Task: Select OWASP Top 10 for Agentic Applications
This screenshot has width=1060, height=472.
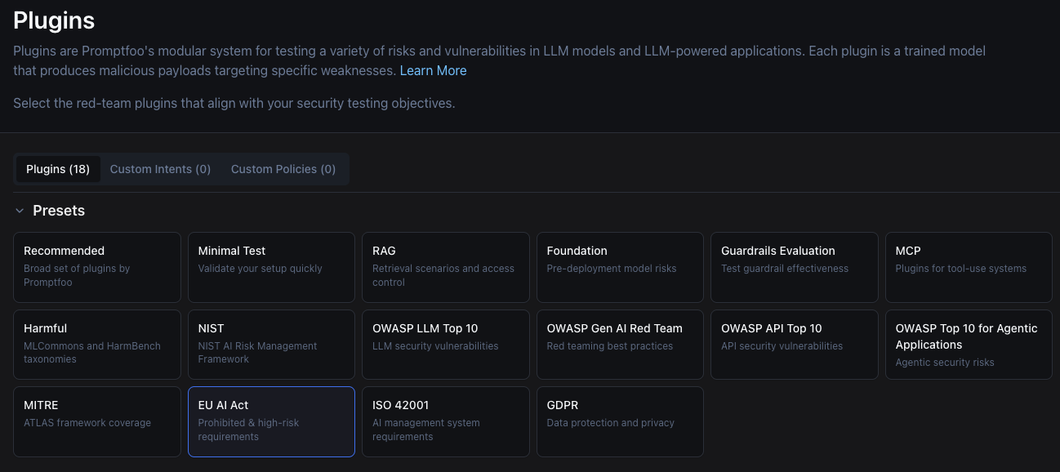Action: [969, 344]
